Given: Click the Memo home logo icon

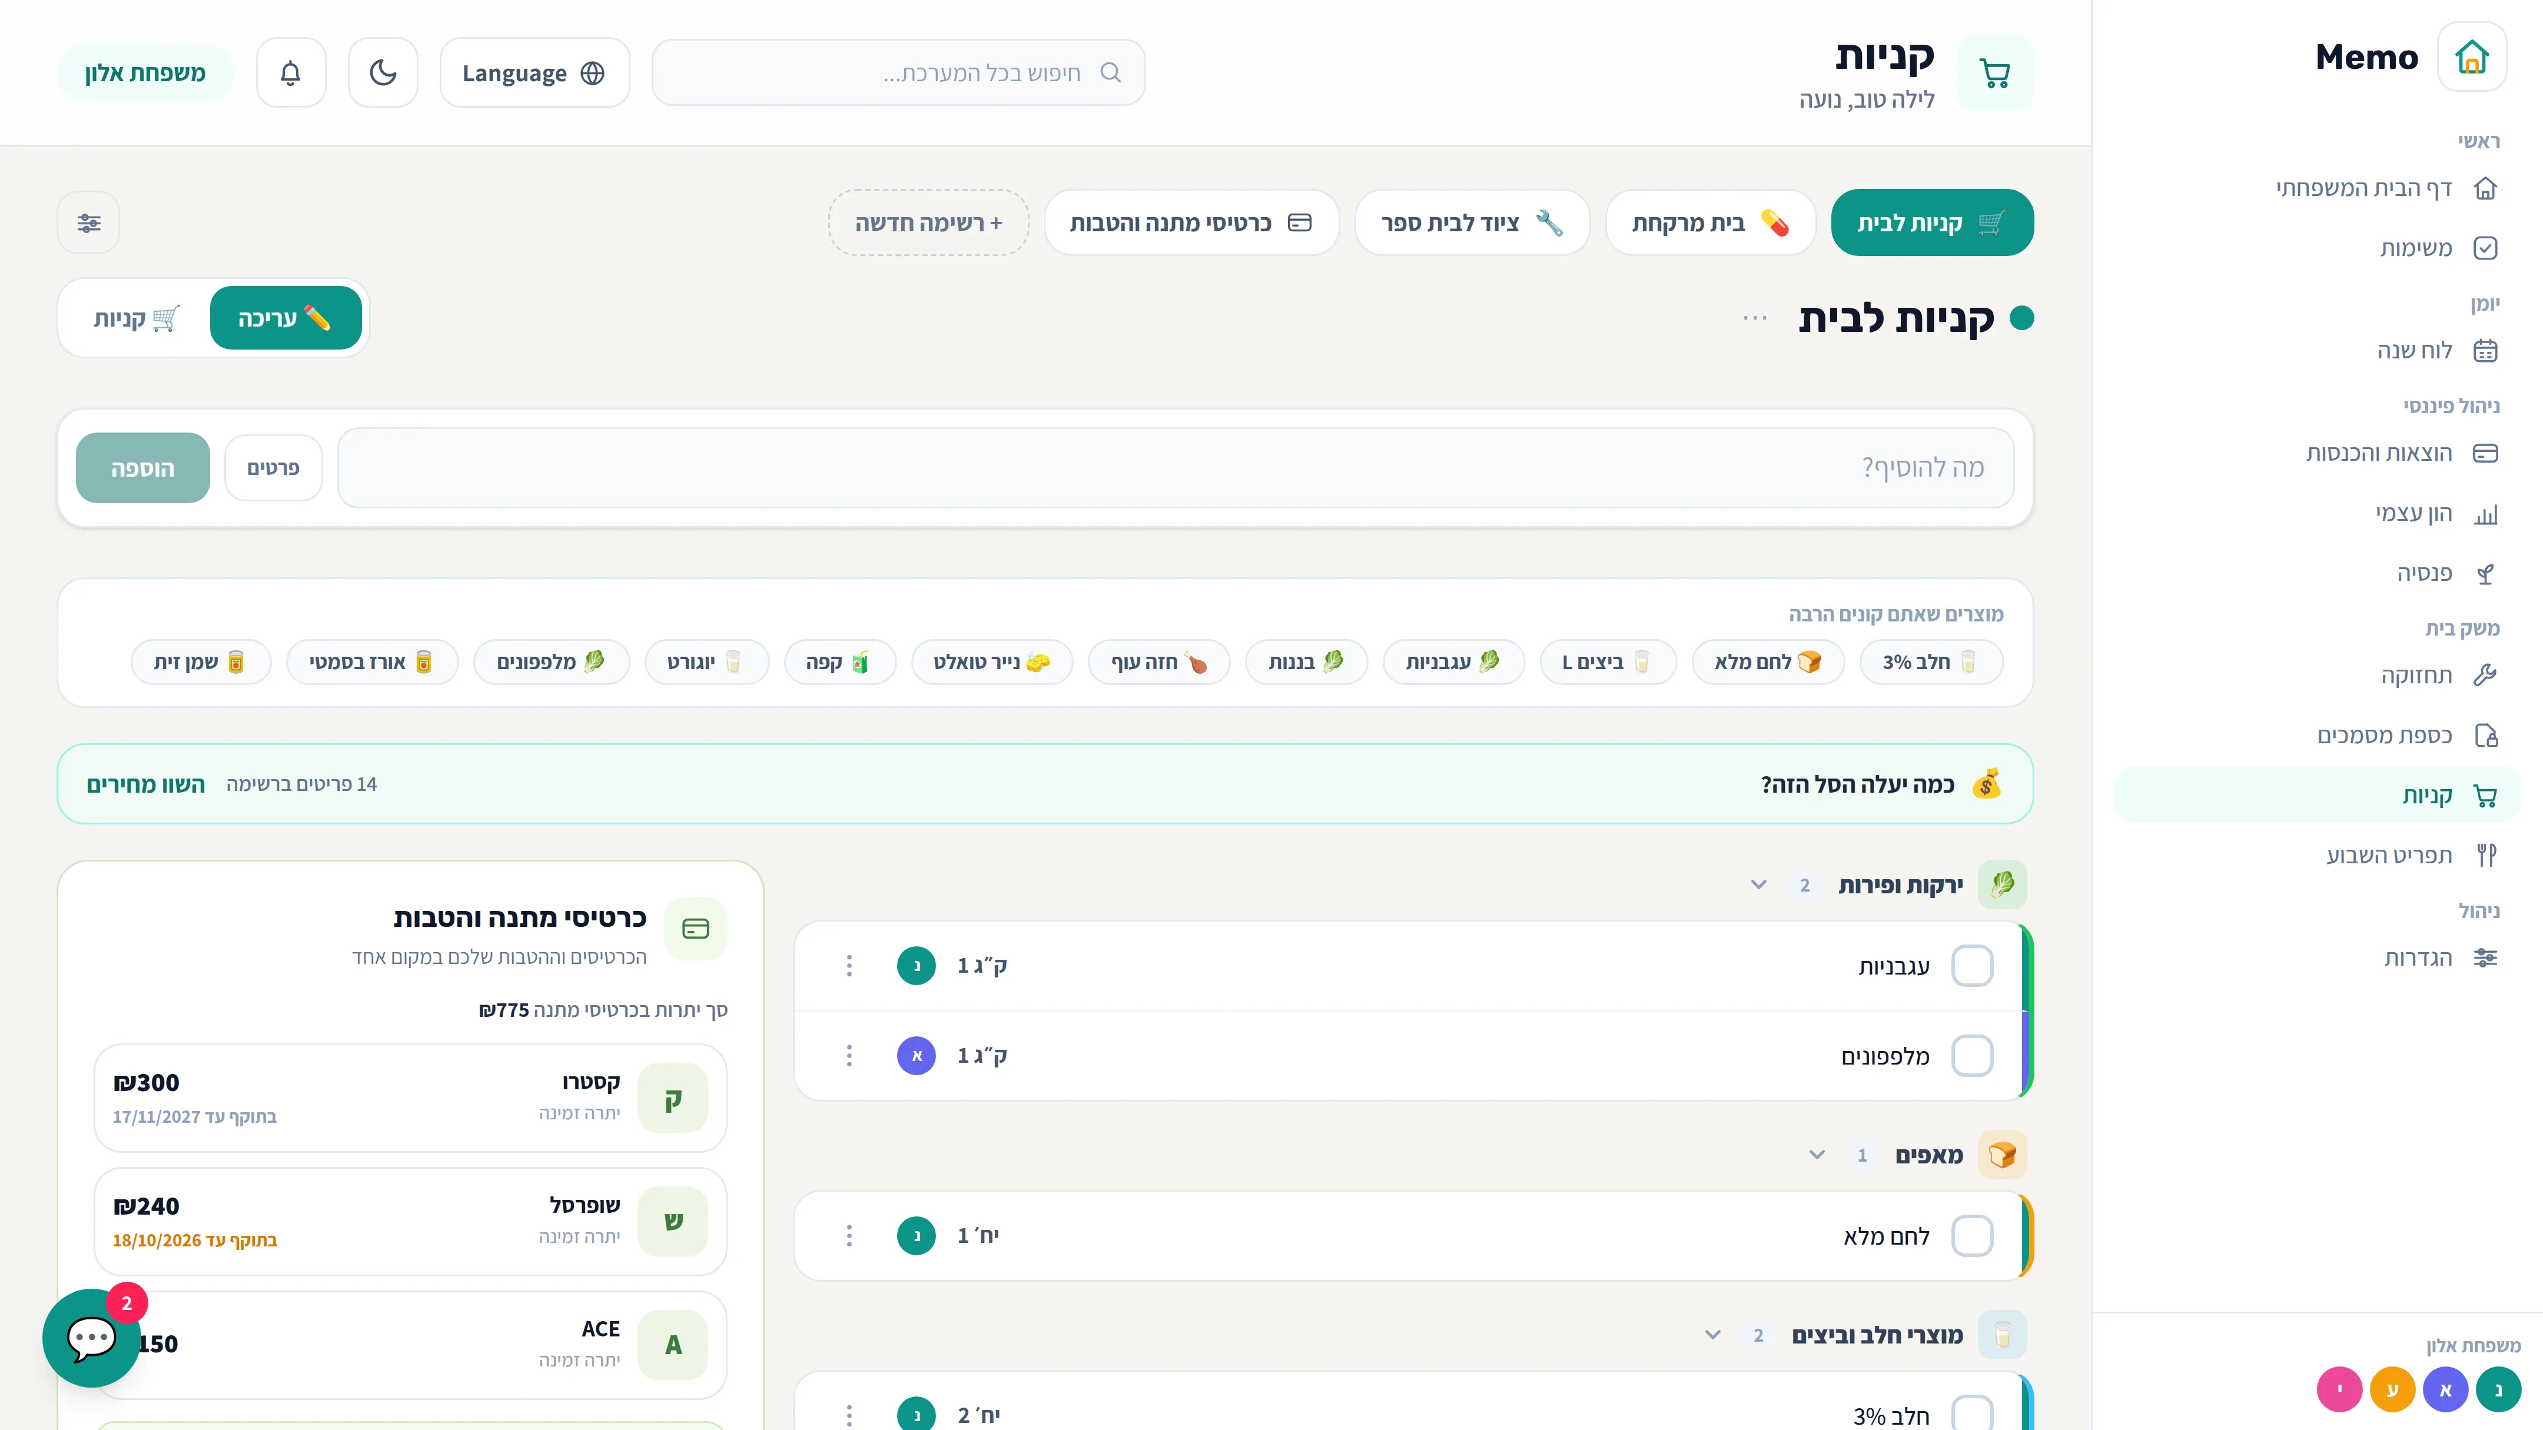Looking at the screenshot, I should pos(2471,57).
